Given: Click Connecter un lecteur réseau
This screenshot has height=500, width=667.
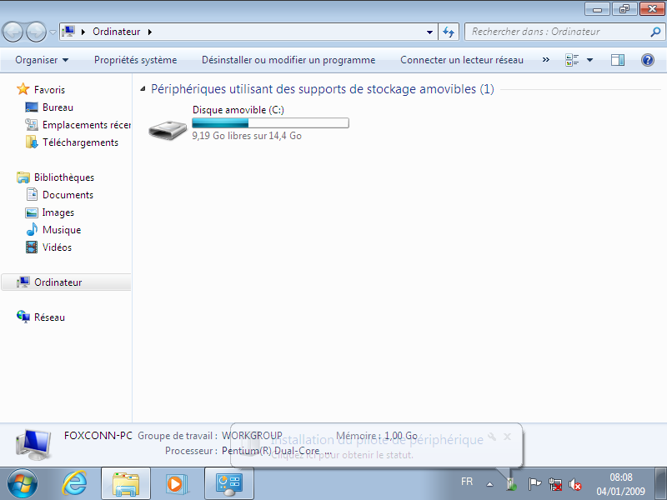Looking at the screenshot, I should 462,60.
